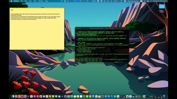This screenshot has width=177, height=99.
Task: Open the date and time clock
Action: click(160, 1)
